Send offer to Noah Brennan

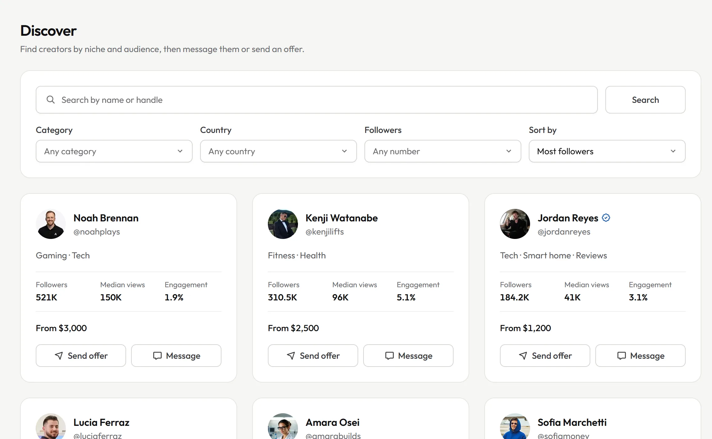click(x=81, y=356)
